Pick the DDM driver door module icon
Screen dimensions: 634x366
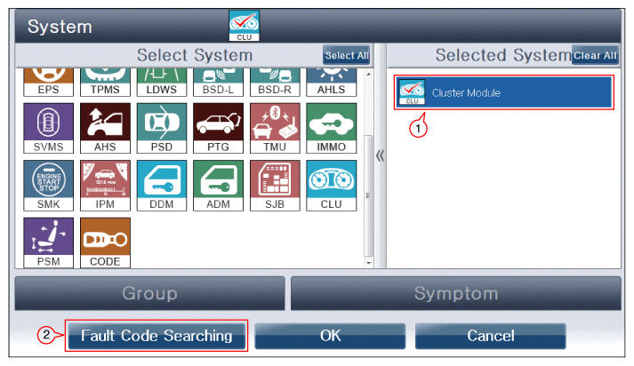point(162,186)
